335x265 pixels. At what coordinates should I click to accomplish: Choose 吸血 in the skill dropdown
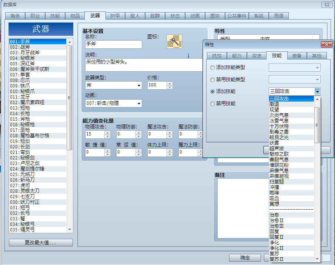click(291, 198)
